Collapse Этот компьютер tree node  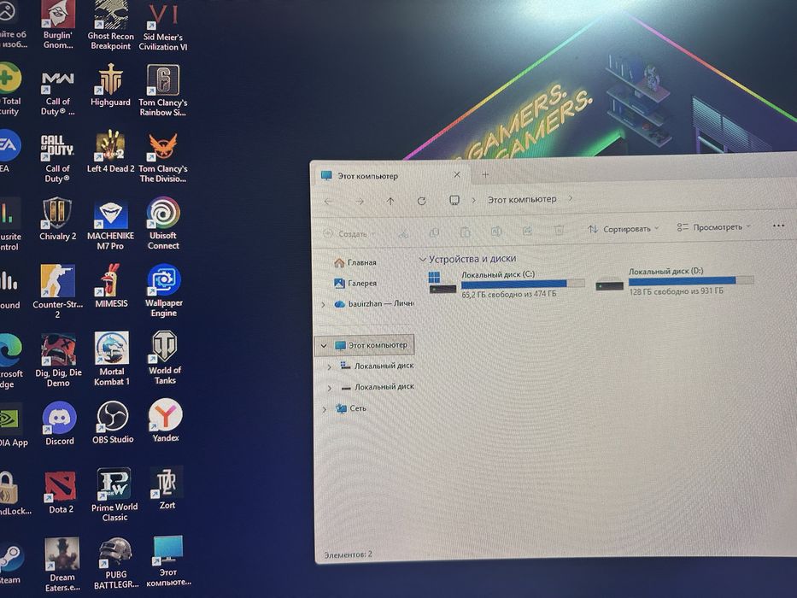323,346
